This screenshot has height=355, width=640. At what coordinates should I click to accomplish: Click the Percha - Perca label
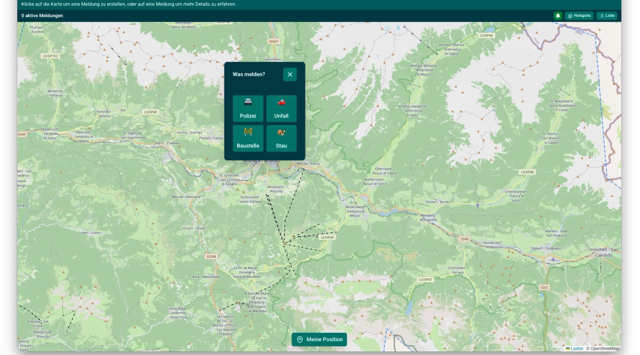308,164
